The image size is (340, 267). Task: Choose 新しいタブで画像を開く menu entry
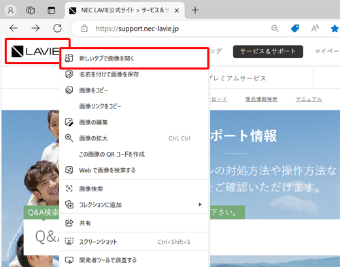click(x=134, y=59)
